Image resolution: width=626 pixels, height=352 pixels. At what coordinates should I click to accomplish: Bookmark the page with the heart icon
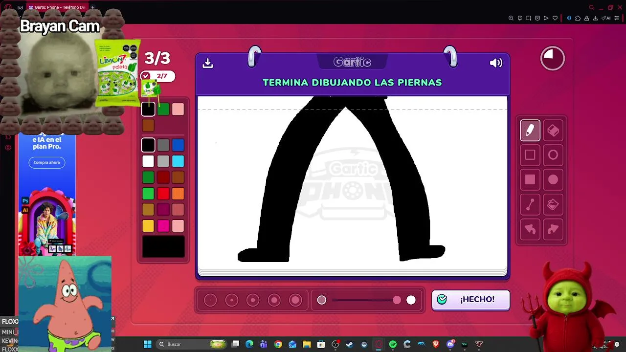(555, 18)
